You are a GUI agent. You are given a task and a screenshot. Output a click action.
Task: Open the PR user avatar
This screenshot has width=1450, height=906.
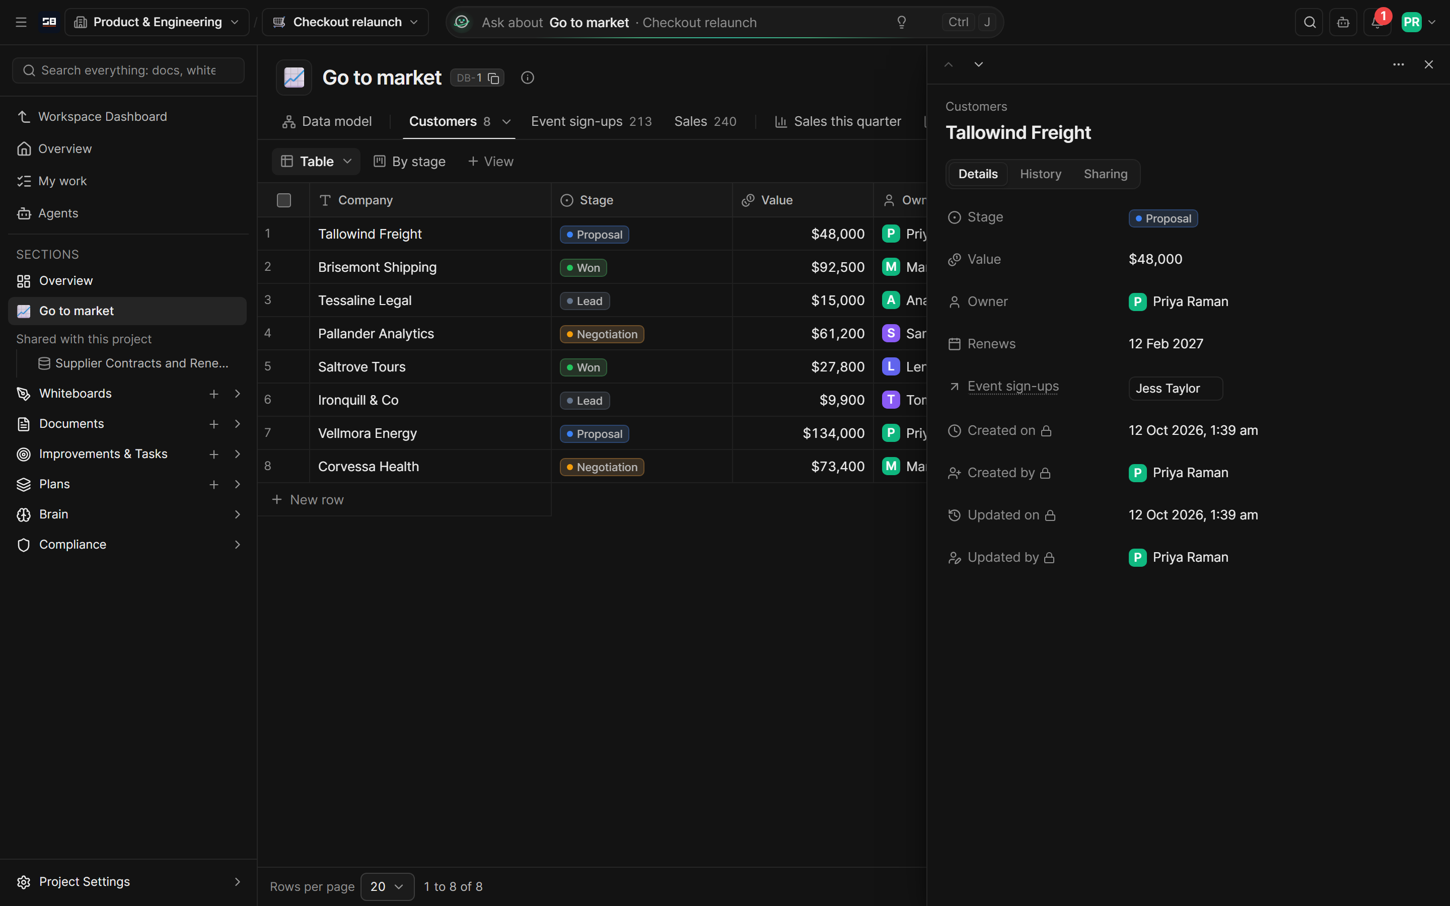click(1412, 22)
